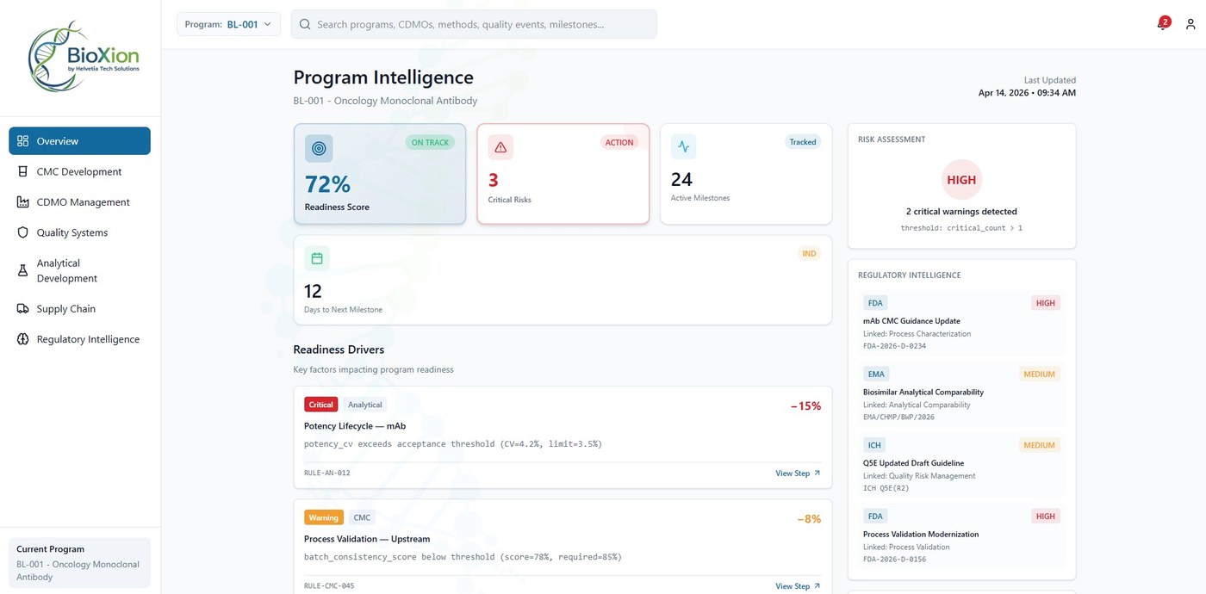This screenshot has height=594, width=1206.
Task: Click the pulse icon on Active Milestones card
Action: [683, 146]
